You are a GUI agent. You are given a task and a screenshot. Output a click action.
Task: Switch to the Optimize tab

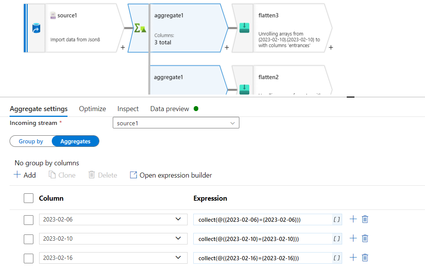(x=92, y=109)
